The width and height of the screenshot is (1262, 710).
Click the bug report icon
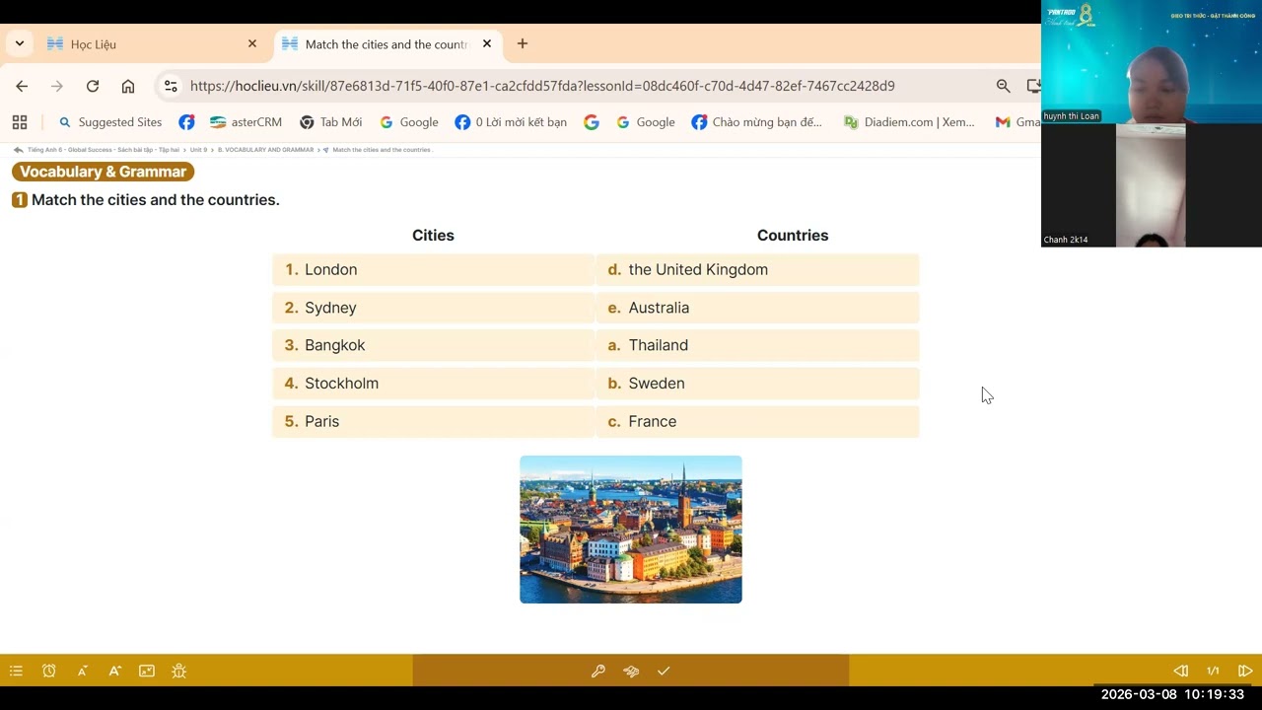(x=178, y=671)
